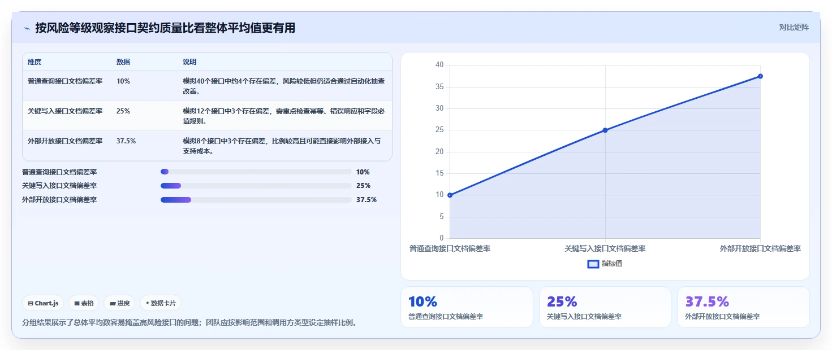The height and width of the screenshot is (350, 832).
Task: Click the 对比矩阵 label in the header
Action: coord(794,27)
